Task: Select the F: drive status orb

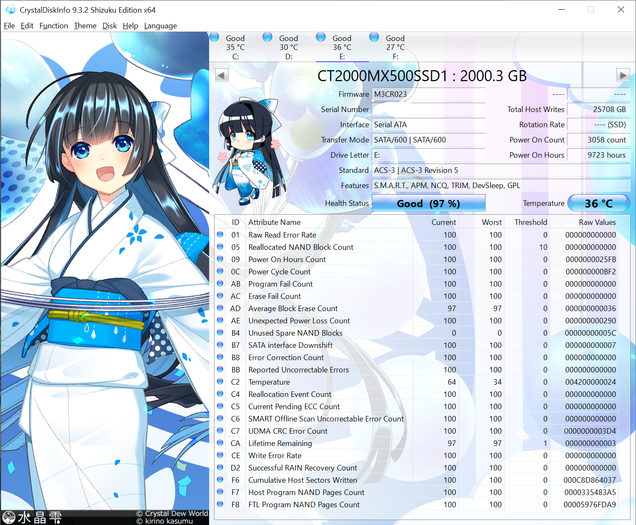Action: pos(374,37)
